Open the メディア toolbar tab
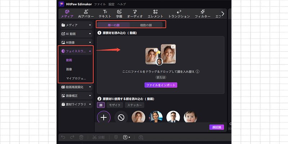 [x=67, y=14]
